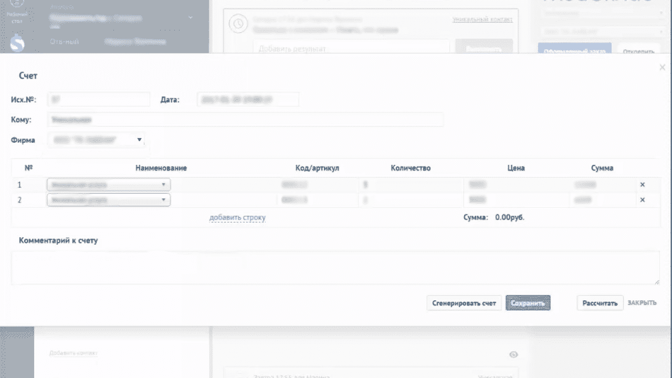
Task: Click the Цена cell in row 2
Action: click(x=516, y=200)
